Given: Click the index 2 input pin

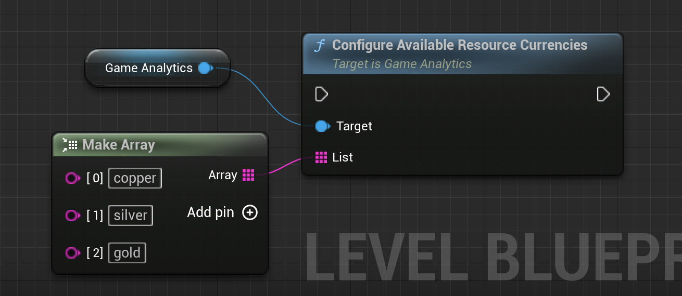Looking at the screenshot, I should click(72, 253).
